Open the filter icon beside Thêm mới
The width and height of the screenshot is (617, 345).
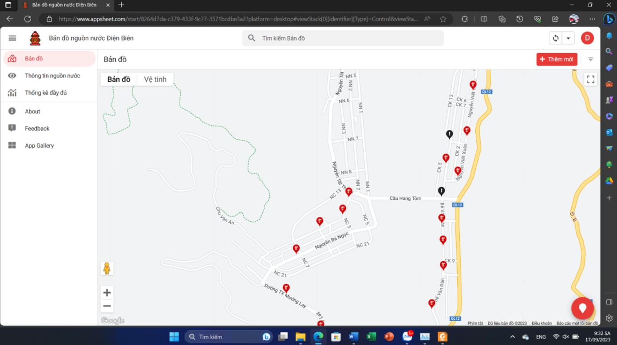click(590, 59)
